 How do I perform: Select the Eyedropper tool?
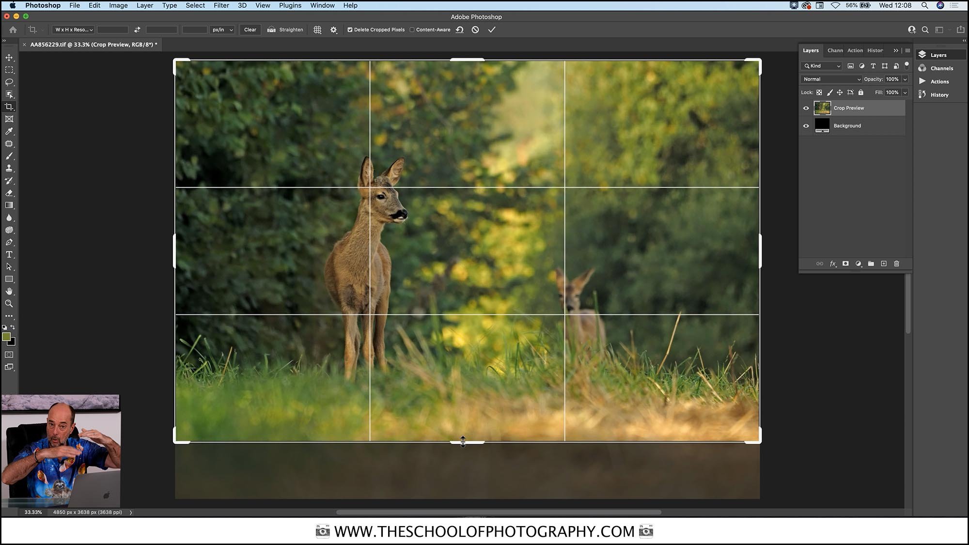[9, 131]
